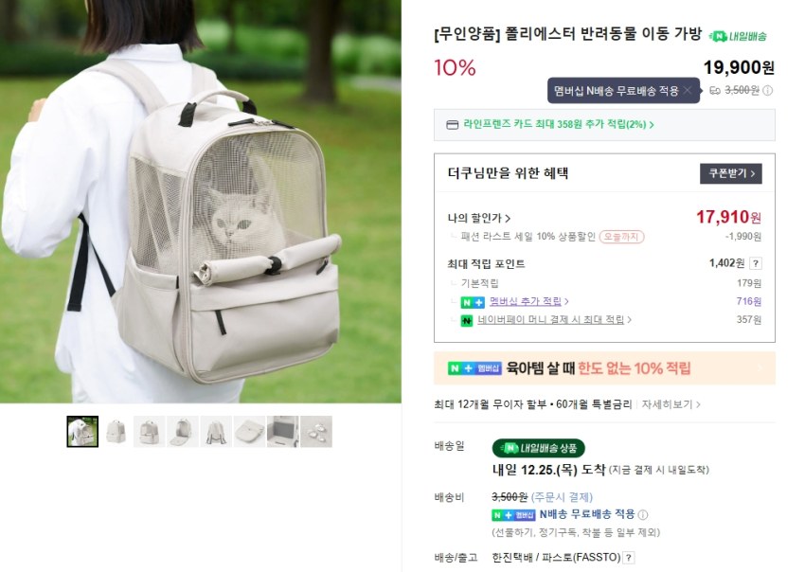
Task: Select the fourth thumbnail showing open bag
Action: click(x=183, y=431)
